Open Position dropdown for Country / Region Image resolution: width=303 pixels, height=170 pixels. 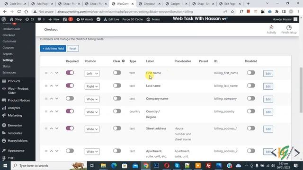pyautogui.click(x=92, y=112)
